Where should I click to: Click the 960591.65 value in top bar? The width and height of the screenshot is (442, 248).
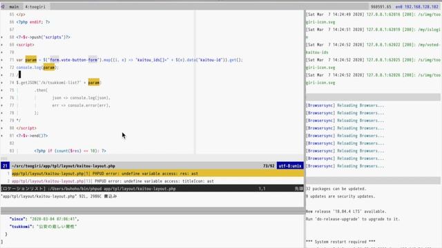[381, 7]
